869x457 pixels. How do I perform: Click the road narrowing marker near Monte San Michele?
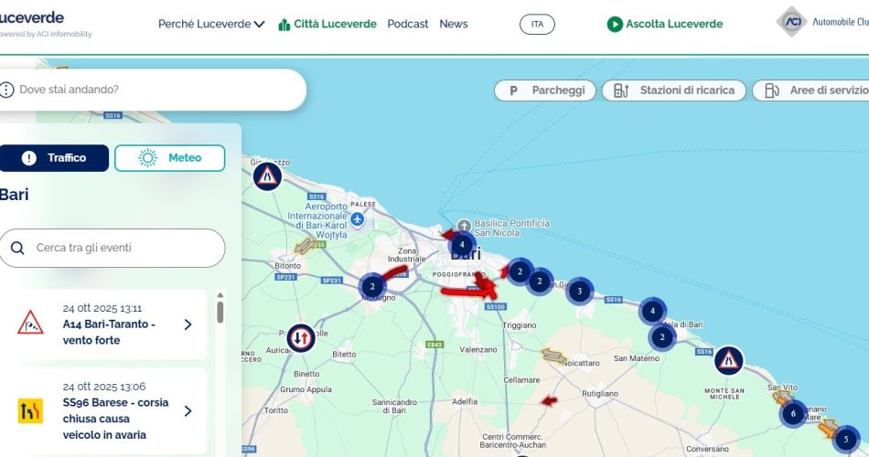point(729,361)
